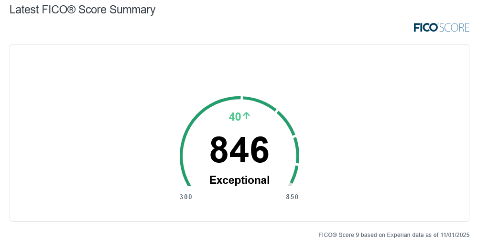Screen dimensions: 478x247
Task: Click the bold FICO word in logo
Action: point(426,28)
